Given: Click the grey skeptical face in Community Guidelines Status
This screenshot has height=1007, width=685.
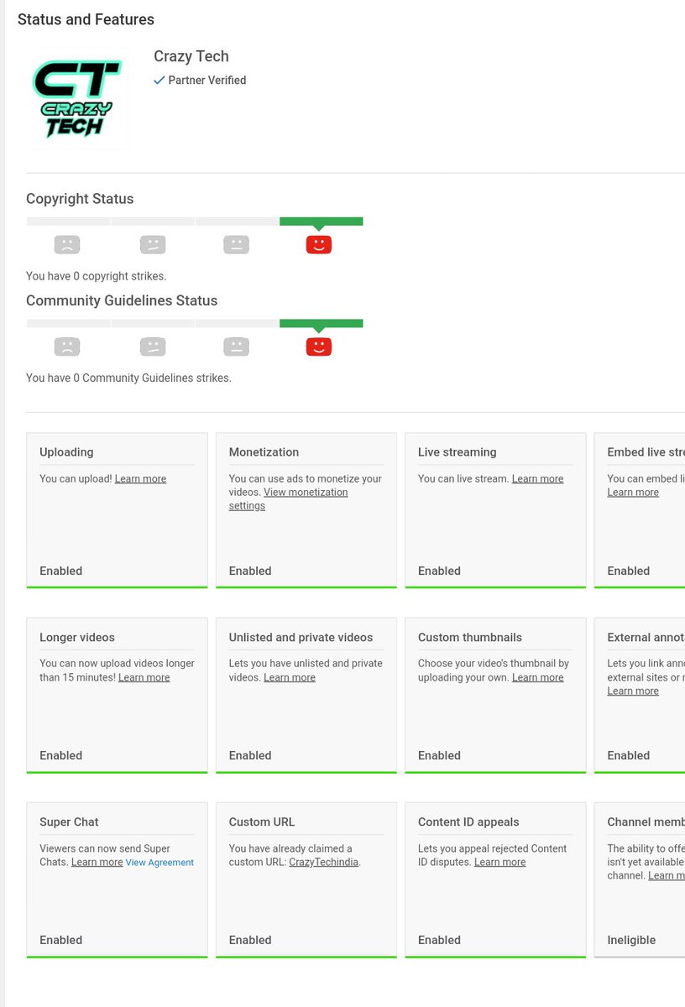Looking at the screenshot, I should [152, 347].
